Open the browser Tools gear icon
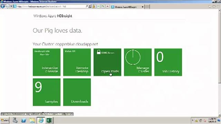This screenshot has height=124, width=221. [x=218, y=7]
